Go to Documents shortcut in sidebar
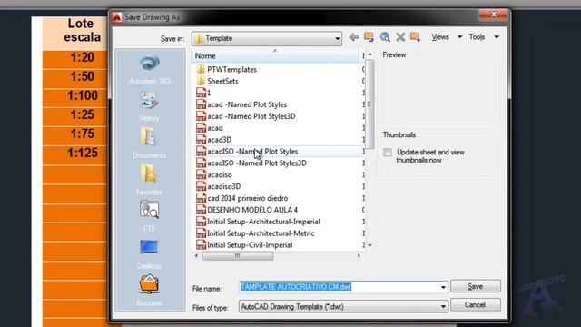 coord(149,144)
